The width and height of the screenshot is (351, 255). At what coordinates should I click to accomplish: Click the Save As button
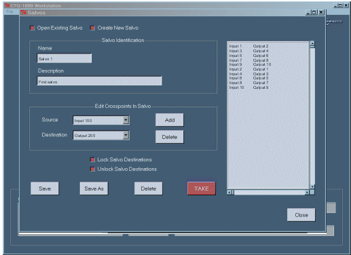94,189
